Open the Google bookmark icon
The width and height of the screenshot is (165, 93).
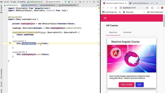pos(120,12)
